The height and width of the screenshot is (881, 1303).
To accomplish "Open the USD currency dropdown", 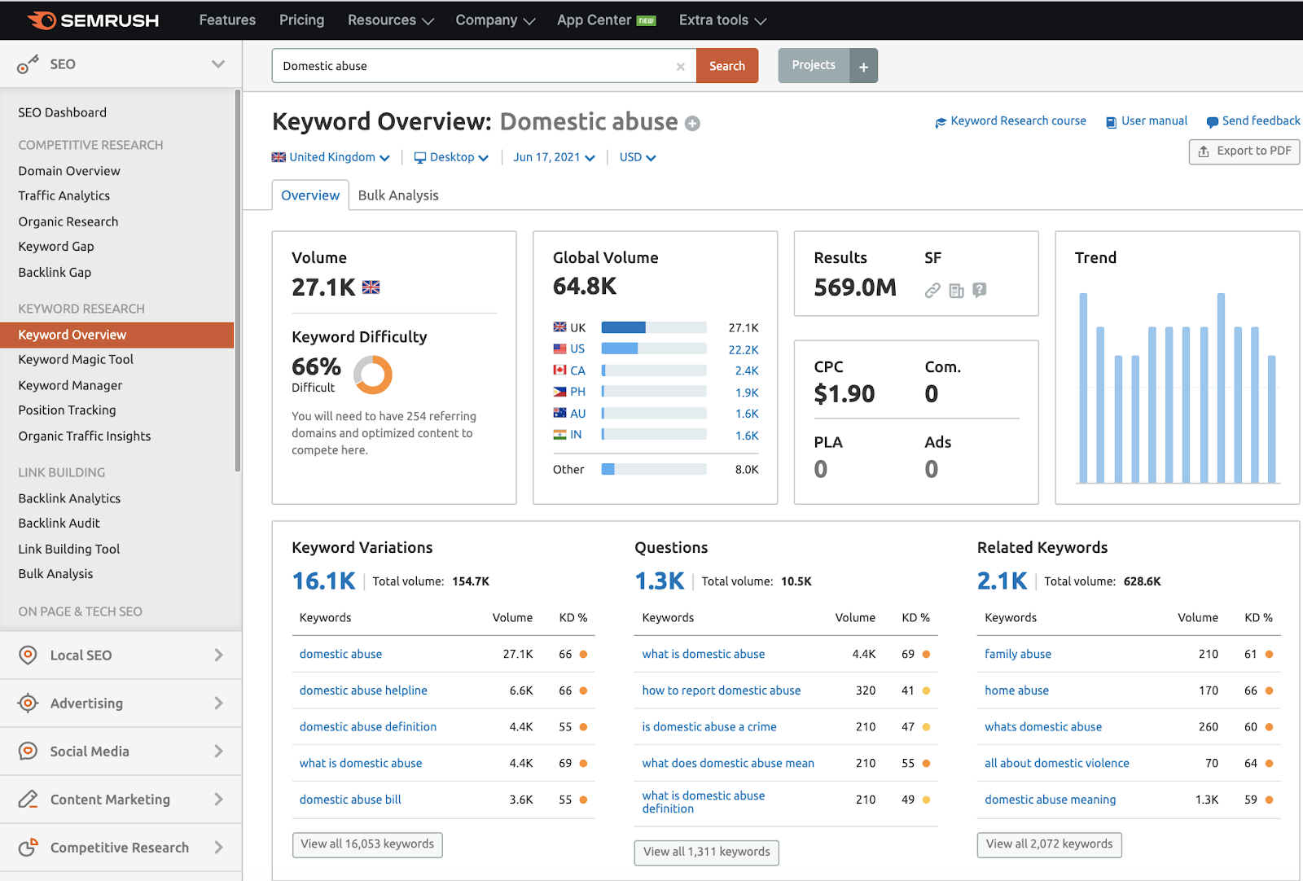I will point(638,157).
